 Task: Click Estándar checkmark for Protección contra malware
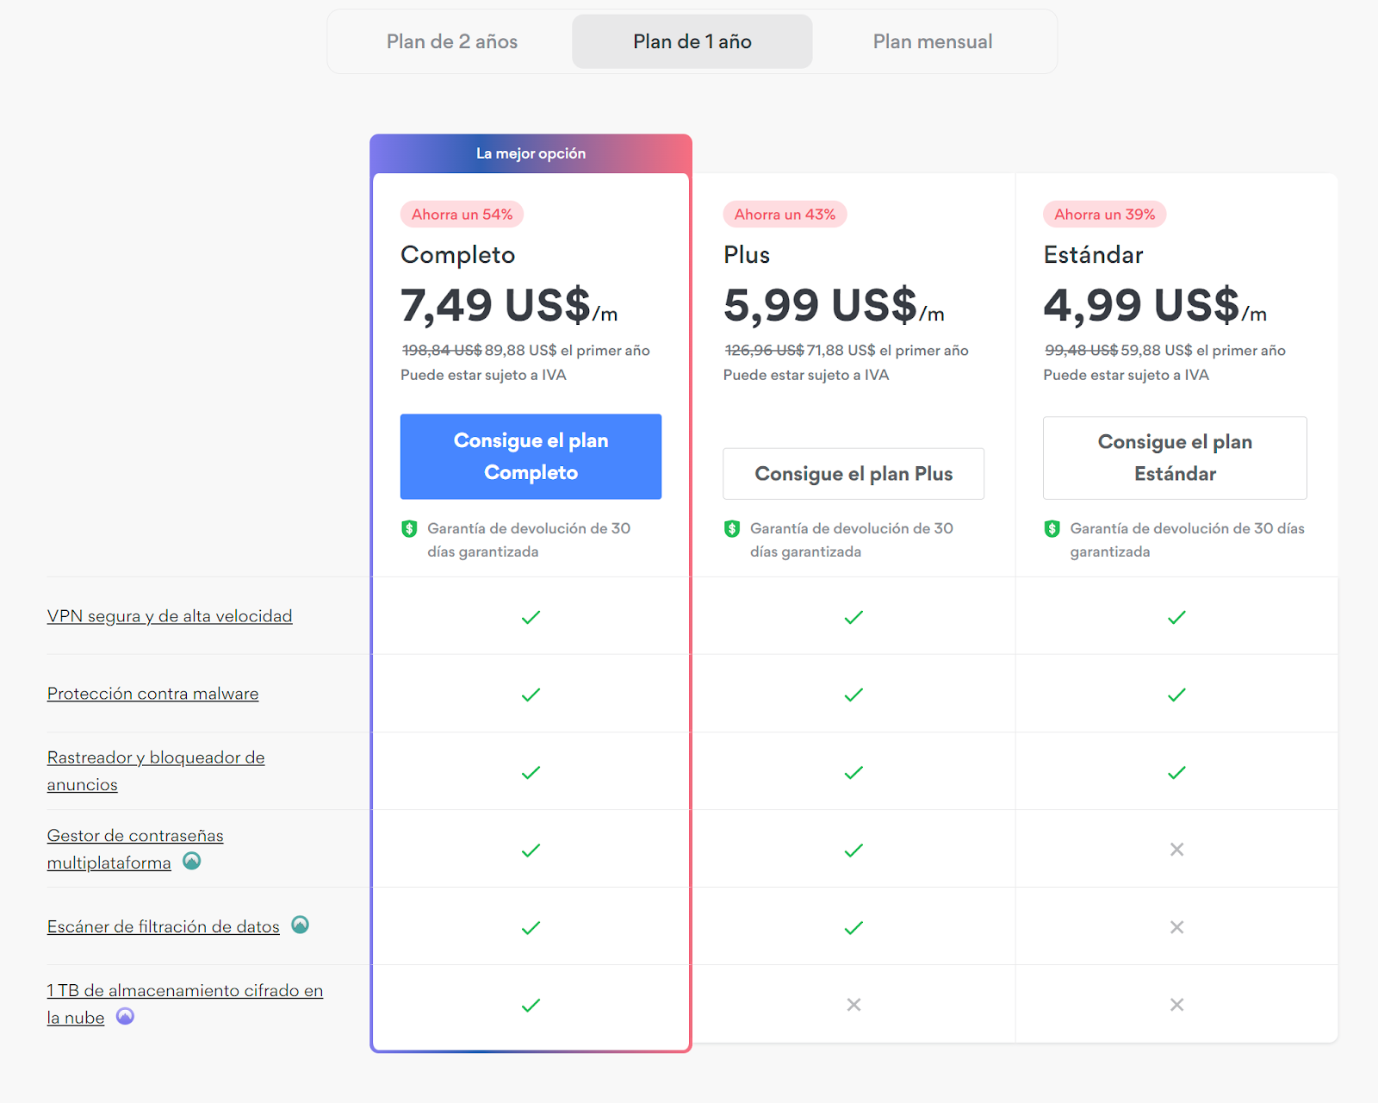(x=1176, y=695)
